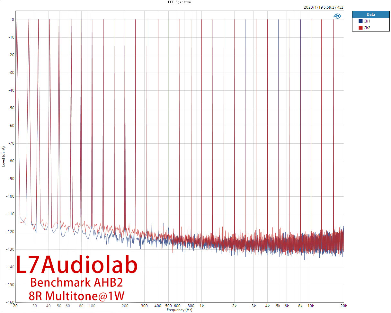Click the Data legend header
The width and height of the screenshot is (391, 313).
370,14
